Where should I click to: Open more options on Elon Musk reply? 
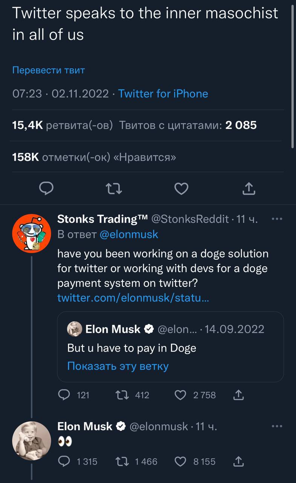click(277, 426)
